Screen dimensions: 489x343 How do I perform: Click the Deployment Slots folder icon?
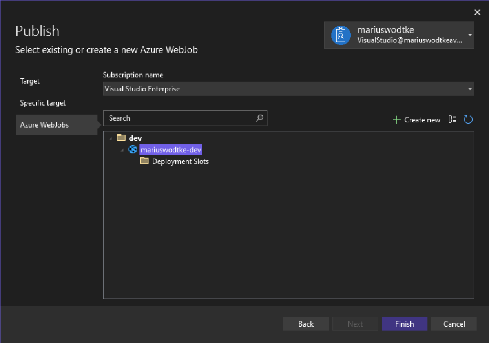(144, 161)
